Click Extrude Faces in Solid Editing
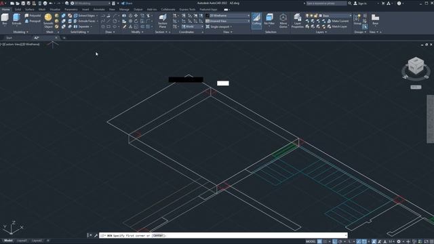 tap(86, 21)
